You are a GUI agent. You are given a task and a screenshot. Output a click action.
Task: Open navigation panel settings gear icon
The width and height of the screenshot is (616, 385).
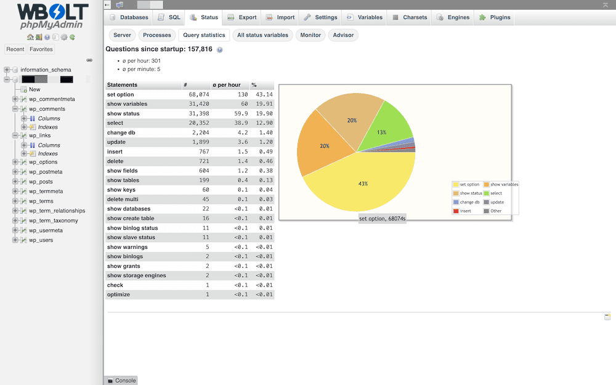pos(63,38)
